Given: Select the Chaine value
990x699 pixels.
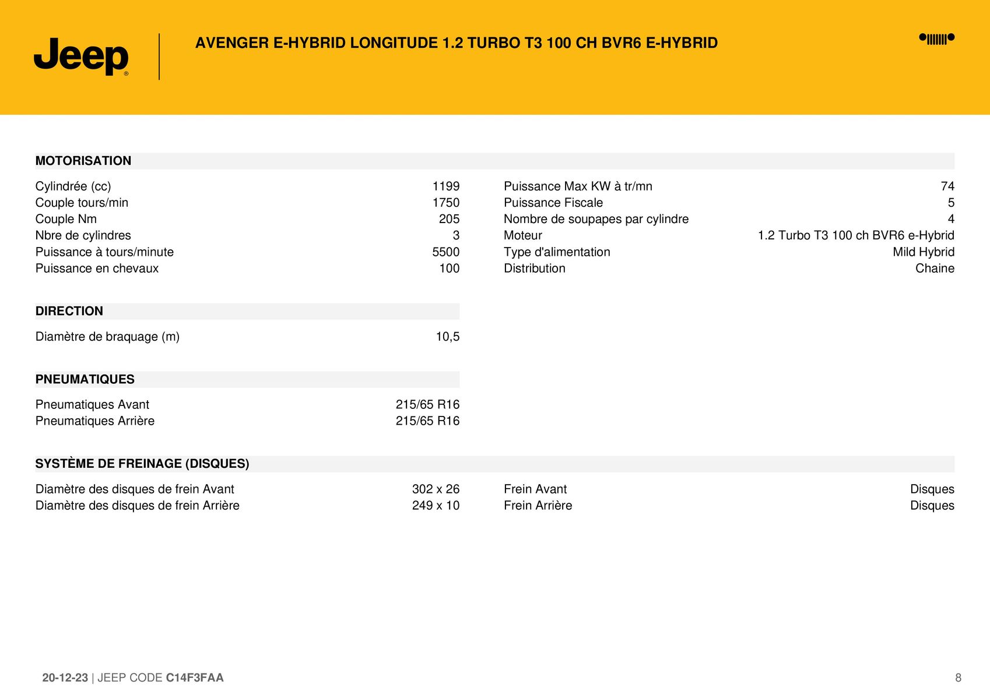Looking at the screenshot, I should tap(935, 269).
